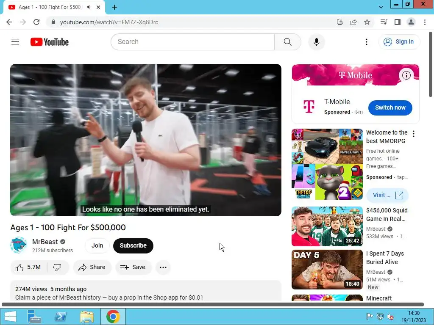Open MrBeast channel avatar
Viewport: 434px width, 325px height.
(18, 245)
